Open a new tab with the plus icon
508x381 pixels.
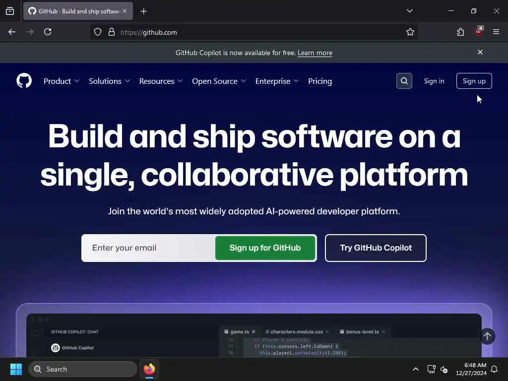pos(143,11)
